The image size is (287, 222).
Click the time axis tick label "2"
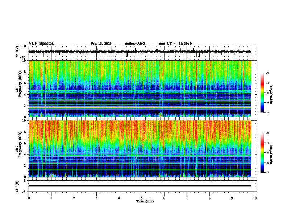coord(74,198)
